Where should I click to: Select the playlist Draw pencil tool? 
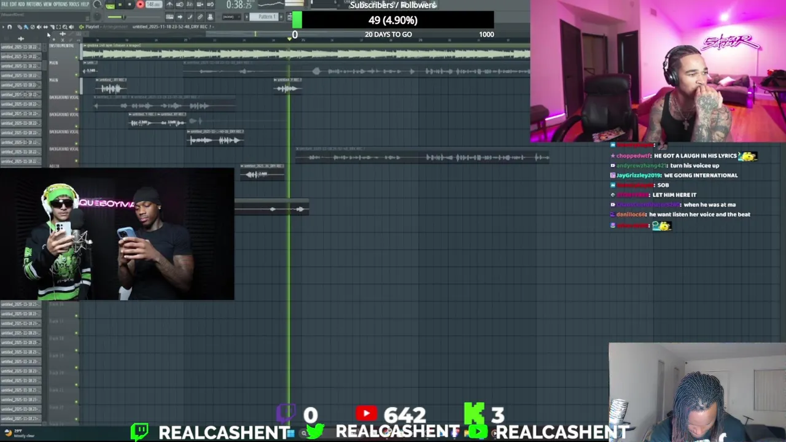point(20,27)
